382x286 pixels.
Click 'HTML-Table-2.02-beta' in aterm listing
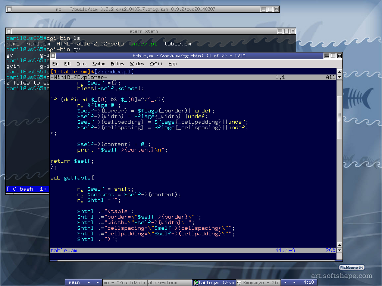click(x=90, y=44)
